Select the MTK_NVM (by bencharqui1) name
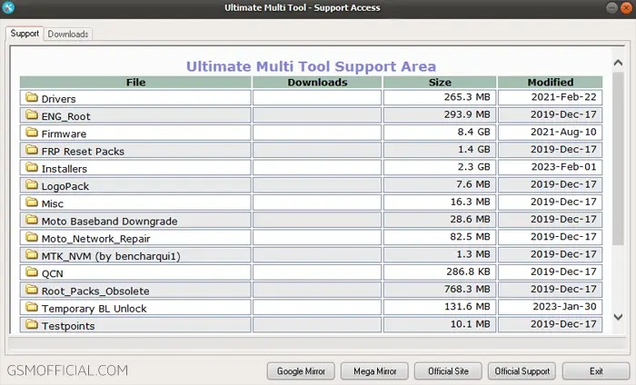 click(111, 256)
